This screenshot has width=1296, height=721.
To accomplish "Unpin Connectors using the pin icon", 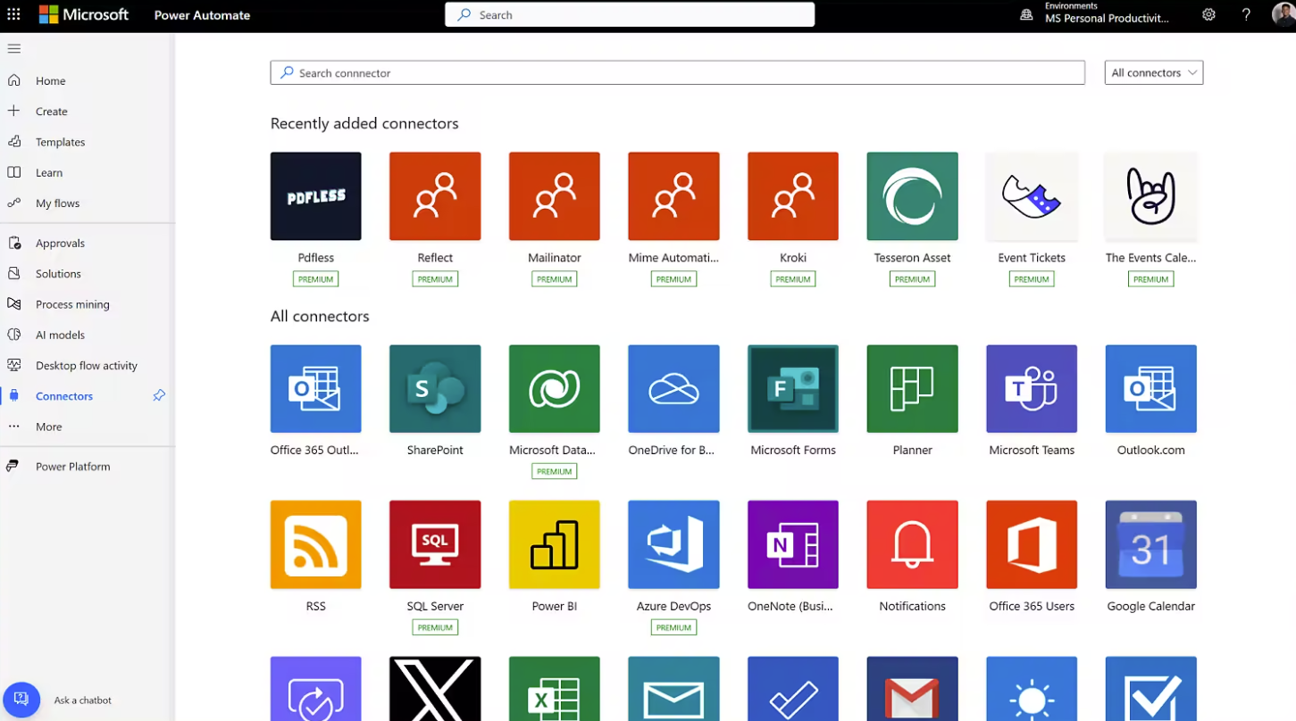I will 159,395.
